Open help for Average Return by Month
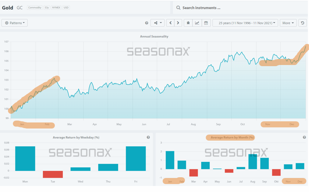Image resolution: width=309 pixels, height=192 pixels. [304, 138]
